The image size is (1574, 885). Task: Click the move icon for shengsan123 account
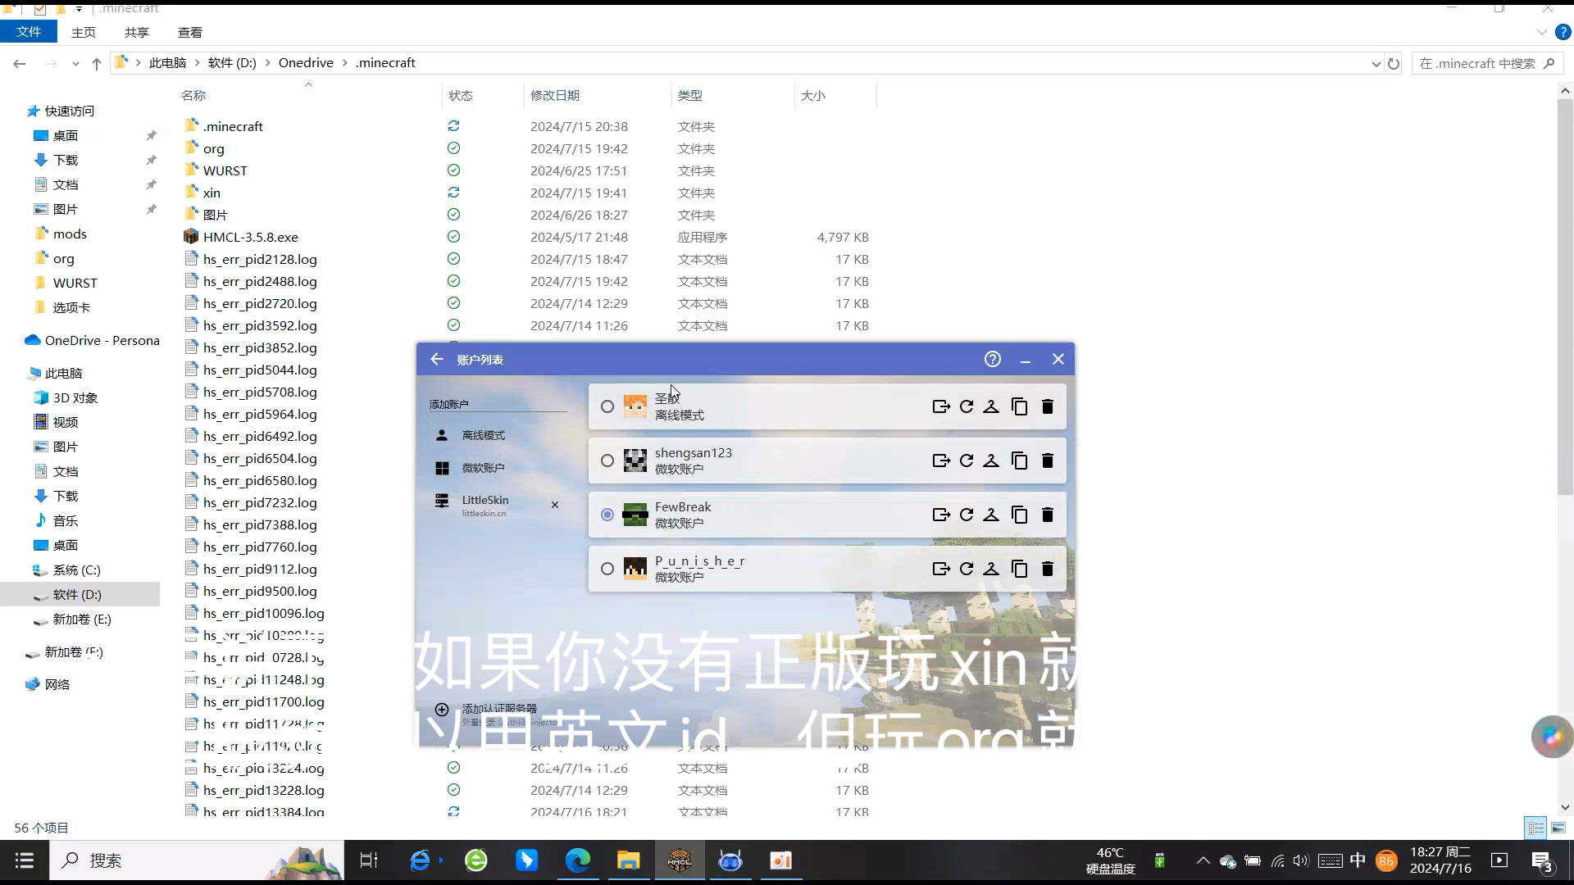tap(941, 461)
